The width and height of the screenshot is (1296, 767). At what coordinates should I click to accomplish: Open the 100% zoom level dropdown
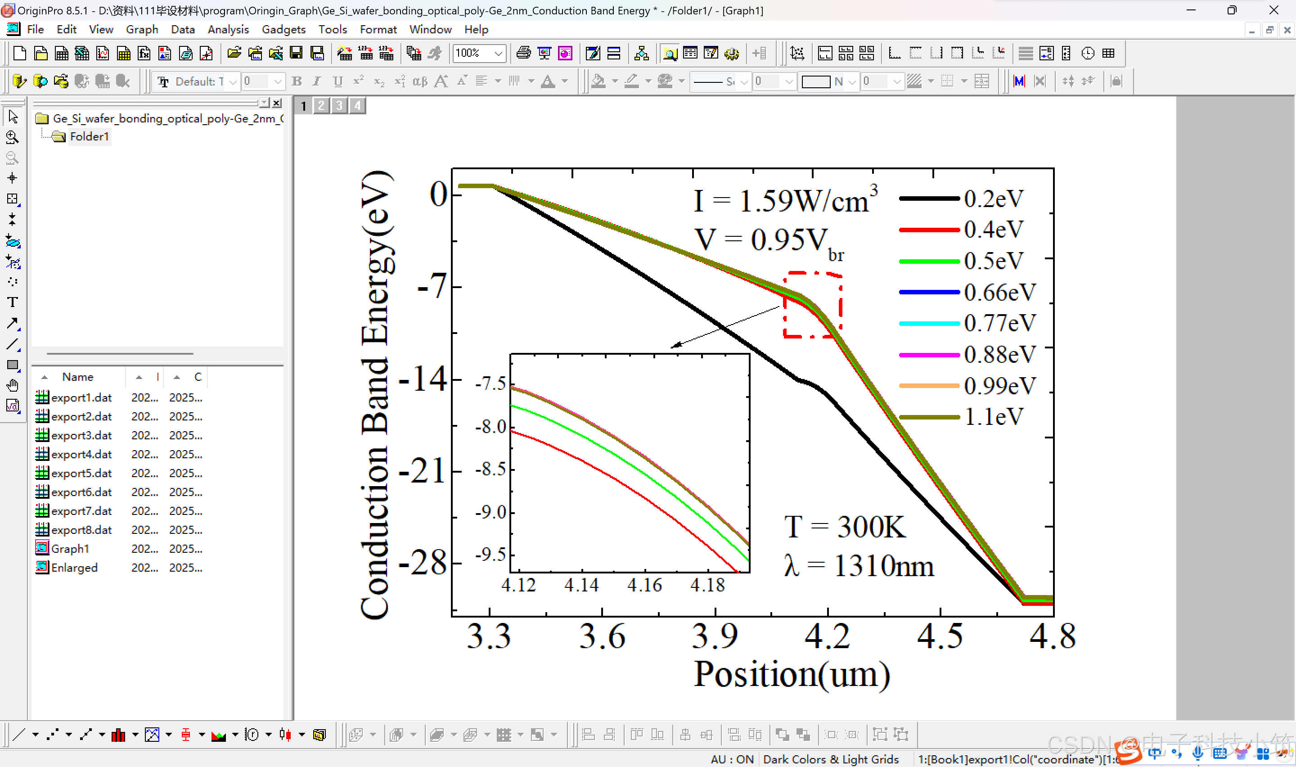pos(498,53)
